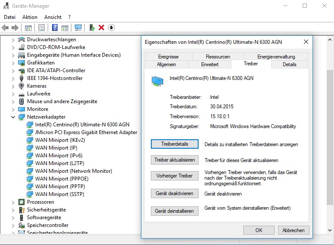Click the Druckwarteschlangen printer icon
Screen dimensions: 334x245
point(21,40)
